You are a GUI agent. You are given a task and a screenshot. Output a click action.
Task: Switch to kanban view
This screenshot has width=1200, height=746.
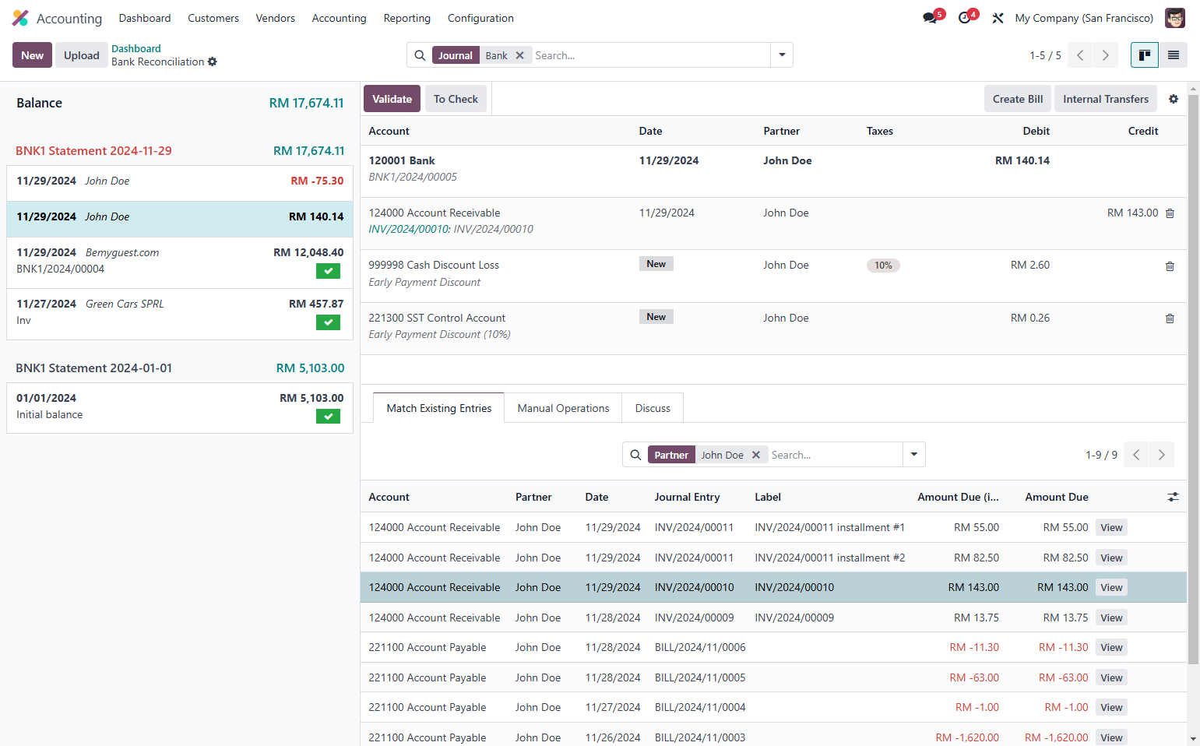(1145, 55)
